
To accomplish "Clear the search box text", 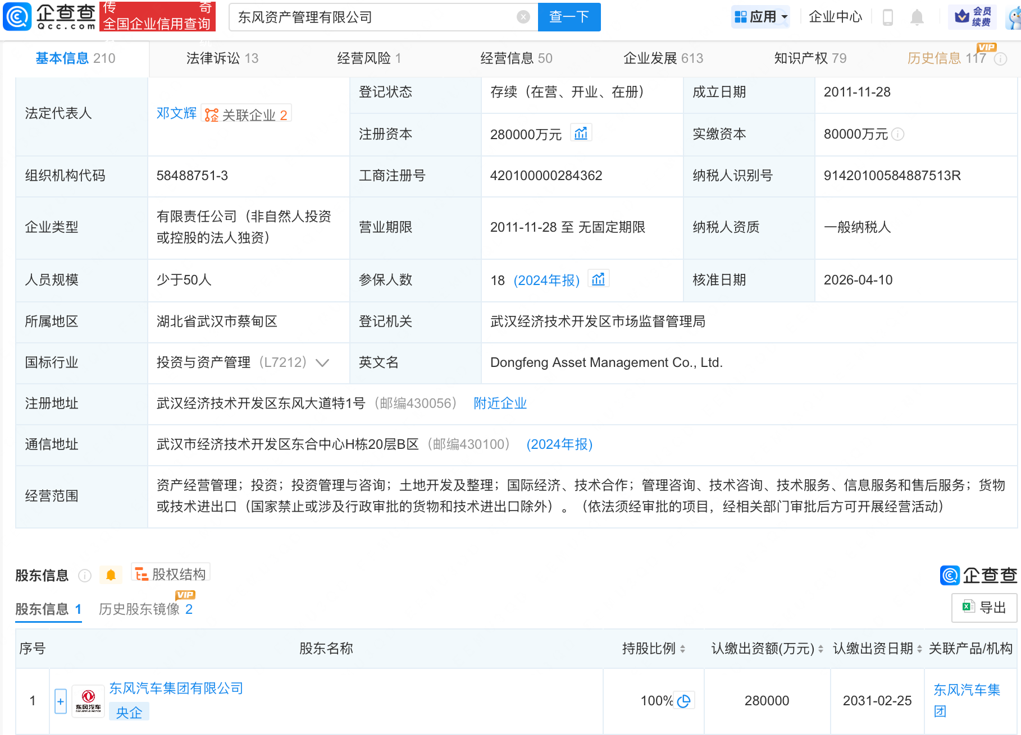I will [x=523, y=17].
